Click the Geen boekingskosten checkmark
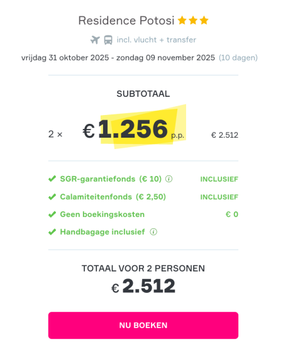Viewport: 283px width, 347px height. (52, 214)
